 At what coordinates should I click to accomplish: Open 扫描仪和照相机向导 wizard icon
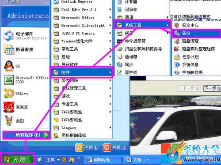click(x=119, y=49)
